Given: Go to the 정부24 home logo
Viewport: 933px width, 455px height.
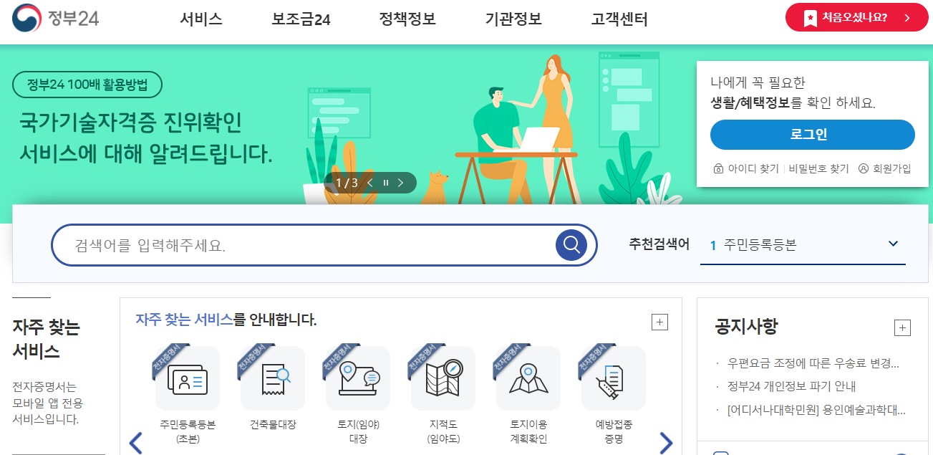Looking at the screenshot, I should (x=55, y=18).
